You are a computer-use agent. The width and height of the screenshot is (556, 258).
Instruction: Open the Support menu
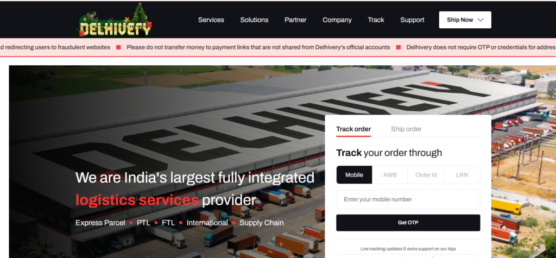pos(412,20)
